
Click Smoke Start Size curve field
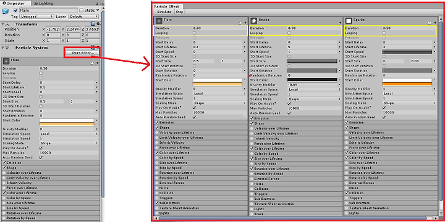[312, 61]
